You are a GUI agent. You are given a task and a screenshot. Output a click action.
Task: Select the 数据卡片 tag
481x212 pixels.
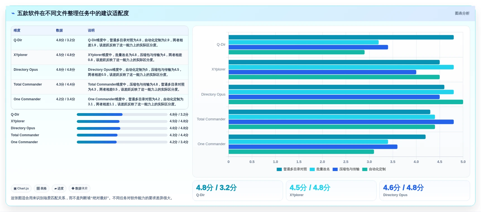click(80, 189)
